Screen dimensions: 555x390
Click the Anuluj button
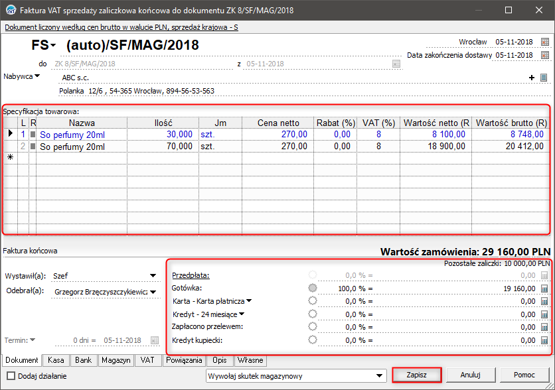tap(470, 375)
